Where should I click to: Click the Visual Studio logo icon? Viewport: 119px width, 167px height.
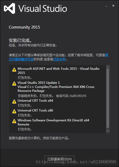coord(10,8)
